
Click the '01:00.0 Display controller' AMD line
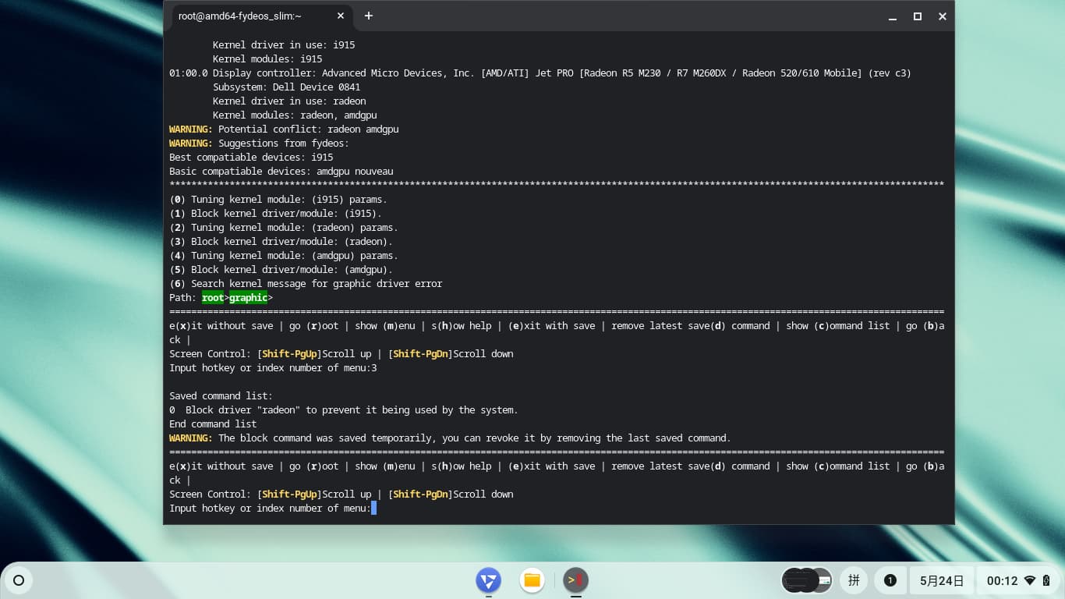pyautogui.click(x=540, y=73)
